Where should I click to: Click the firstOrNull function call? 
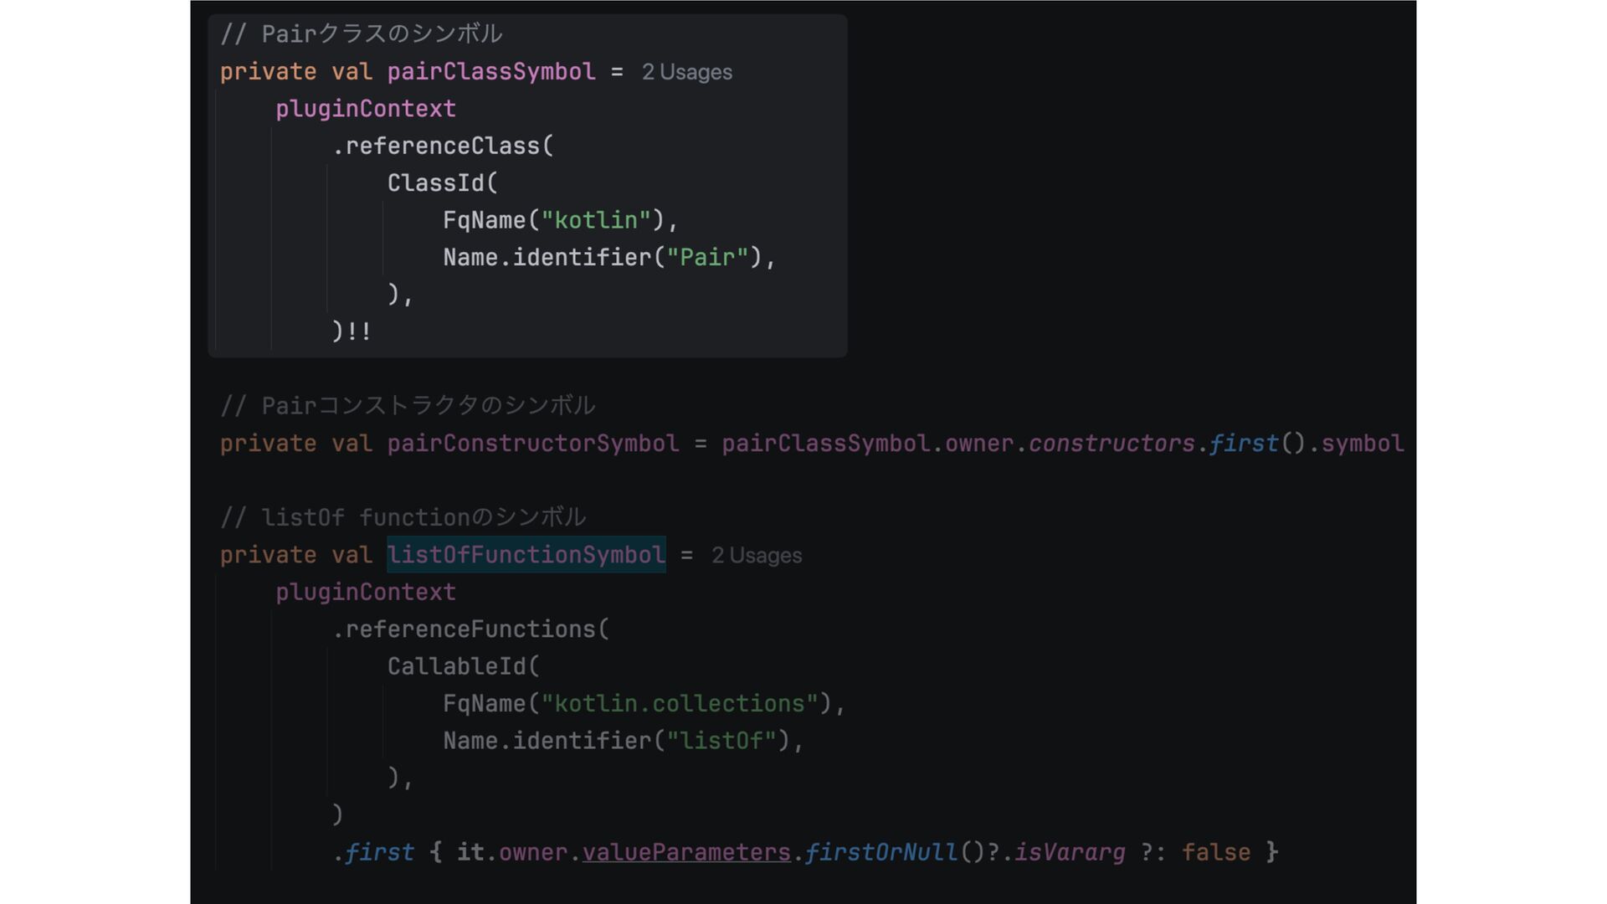[x=881, y=853]
